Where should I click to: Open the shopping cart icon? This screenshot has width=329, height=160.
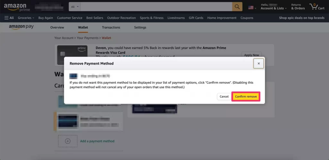[316, 7]
